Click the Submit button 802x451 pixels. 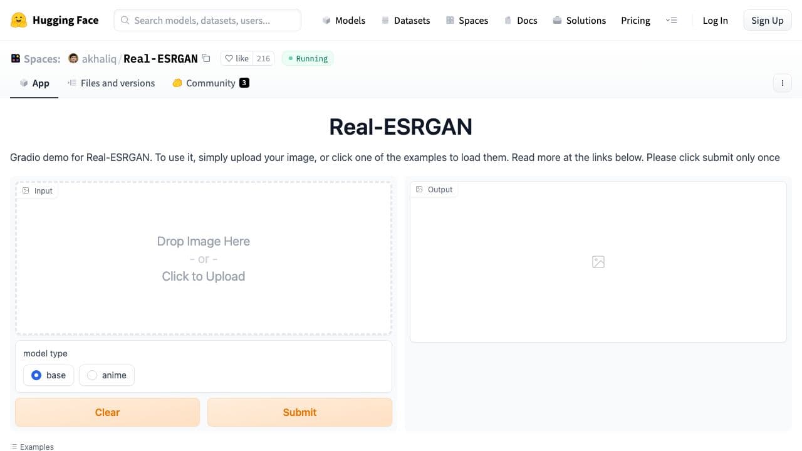(299, 412)
